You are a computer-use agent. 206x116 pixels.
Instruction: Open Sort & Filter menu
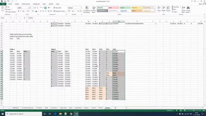point(183,9)
